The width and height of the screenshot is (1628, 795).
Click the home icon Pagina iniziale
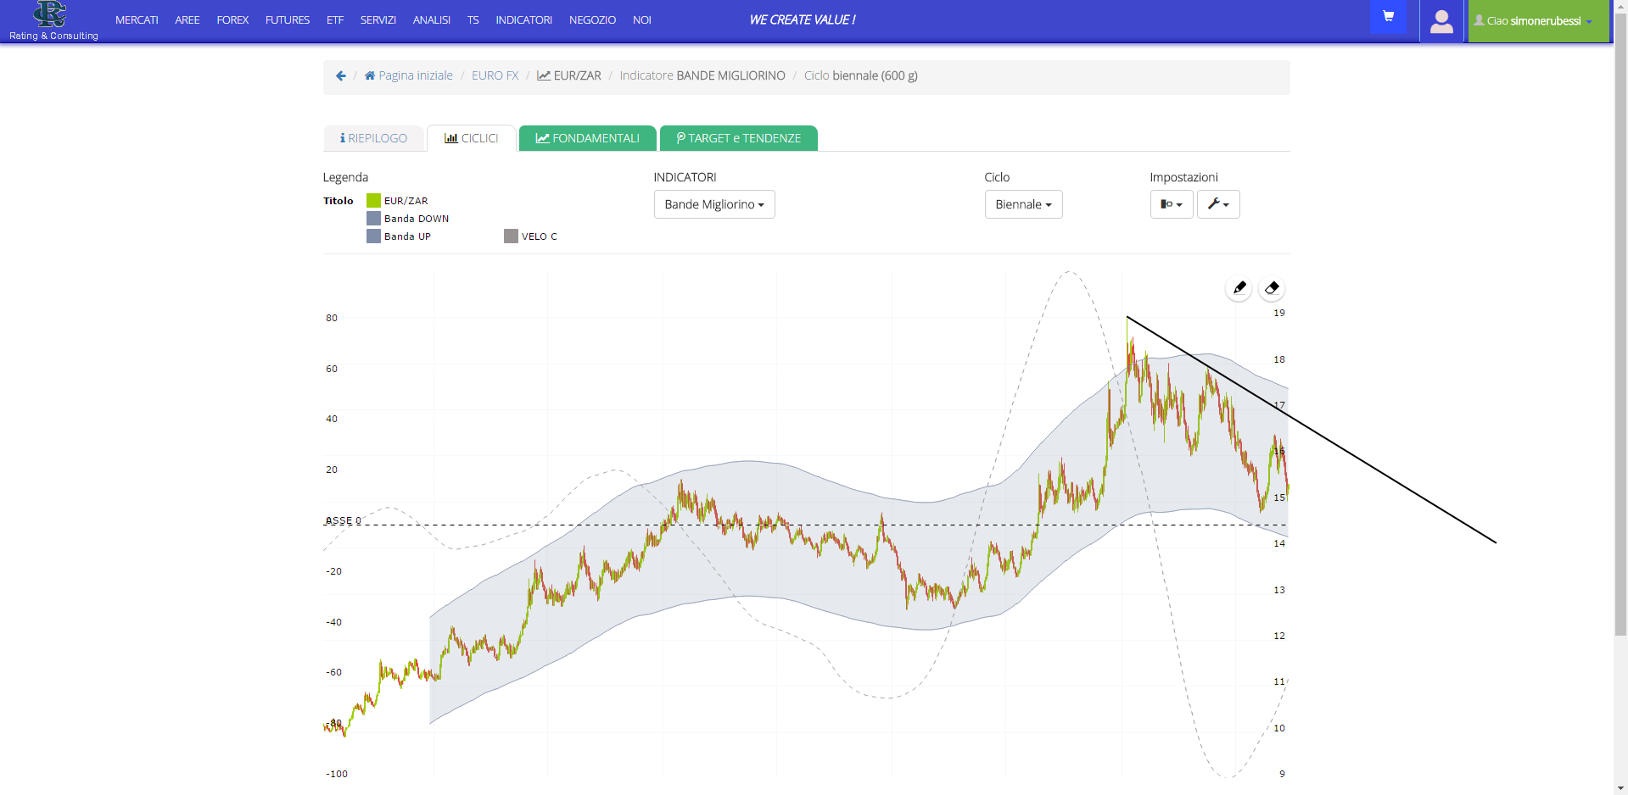point(408,75)
